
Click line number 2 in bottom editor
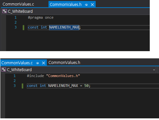(x=15, y=81)
